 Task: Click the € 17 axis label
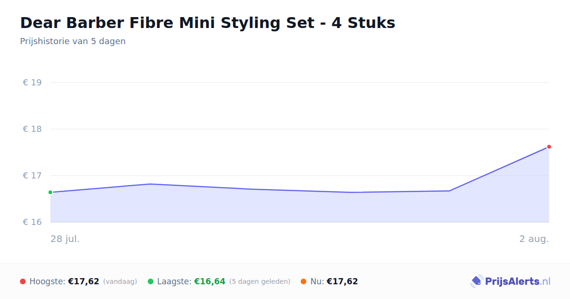click(32, 176)
